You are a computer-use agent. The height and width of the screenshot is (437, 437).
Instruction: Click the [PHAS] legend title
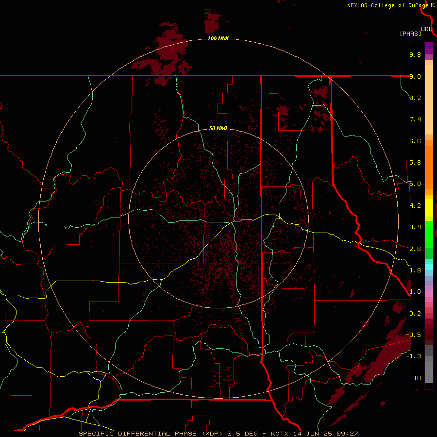tap(410, 34)
